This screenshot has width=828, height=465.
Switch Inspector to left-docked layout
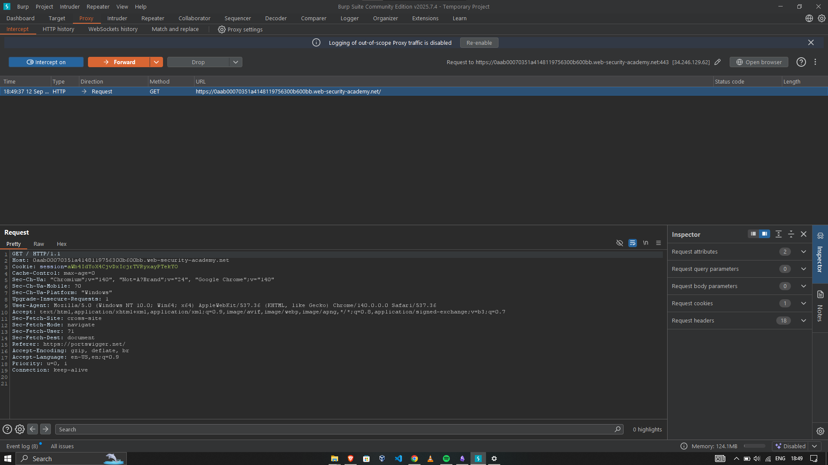point(753,234)
